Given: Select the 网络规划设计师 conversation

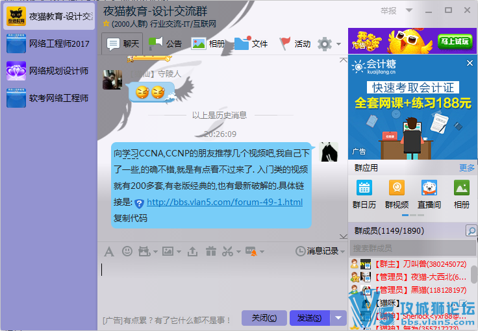Looking at the screenshot, I should 49,71.
